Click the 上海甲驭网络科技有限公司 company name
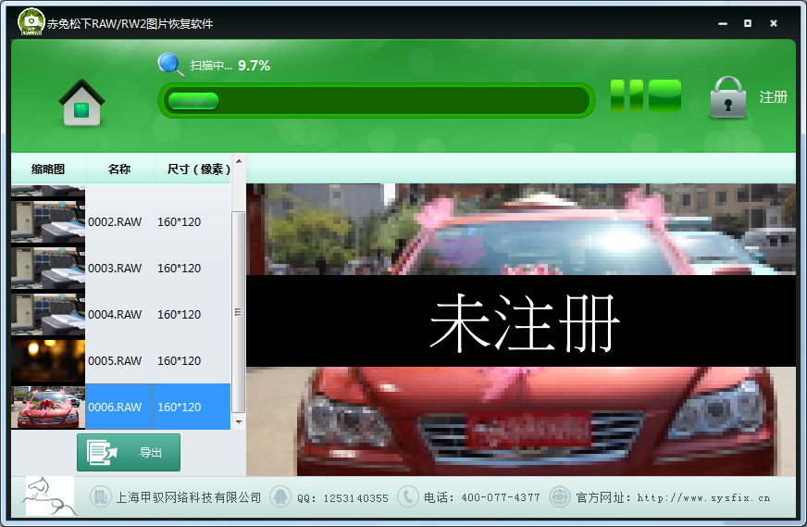Viewport: 807px width, 527px height. click(189, 497)
